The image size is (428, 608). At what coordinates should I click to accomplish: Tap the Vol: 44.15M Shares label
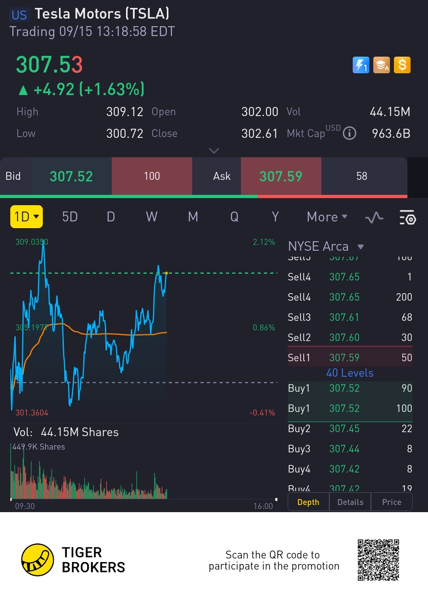(66, 432)
